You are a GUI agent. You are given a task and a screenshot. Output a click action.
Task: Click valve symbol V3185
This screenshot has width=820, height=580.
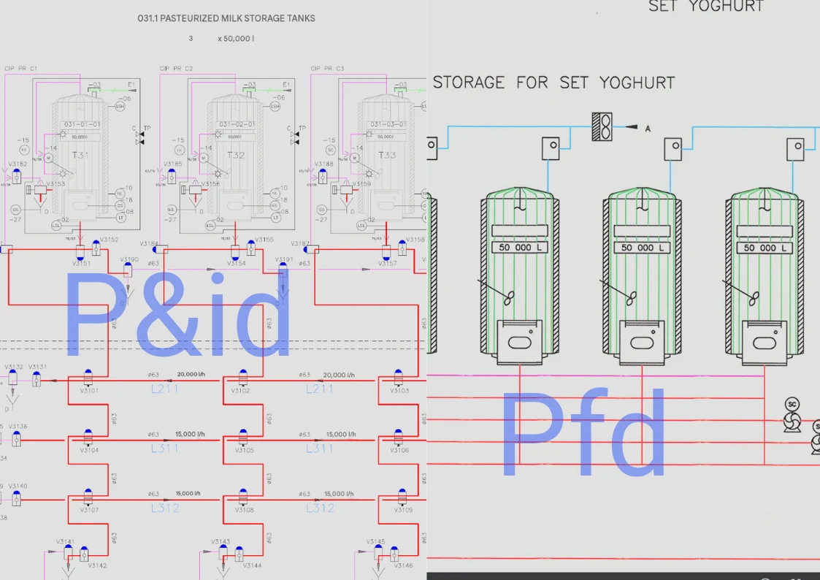click(x=172, y=176)
